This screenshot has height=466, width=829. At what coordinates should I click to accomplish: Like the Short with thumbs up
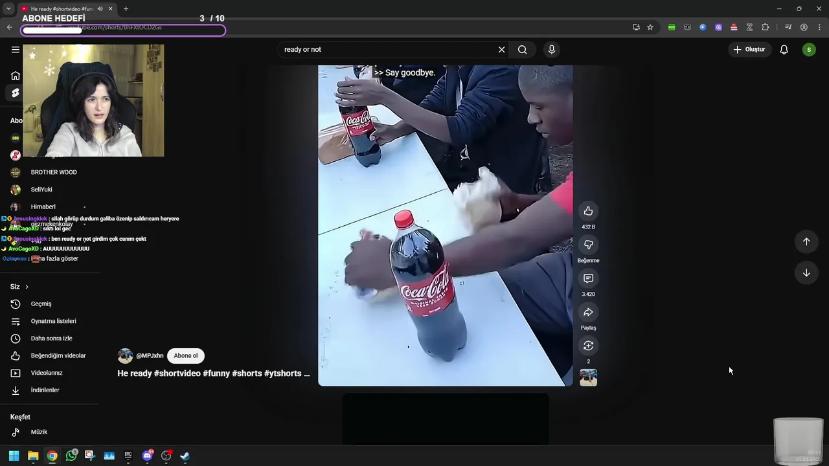coord(588,211)
